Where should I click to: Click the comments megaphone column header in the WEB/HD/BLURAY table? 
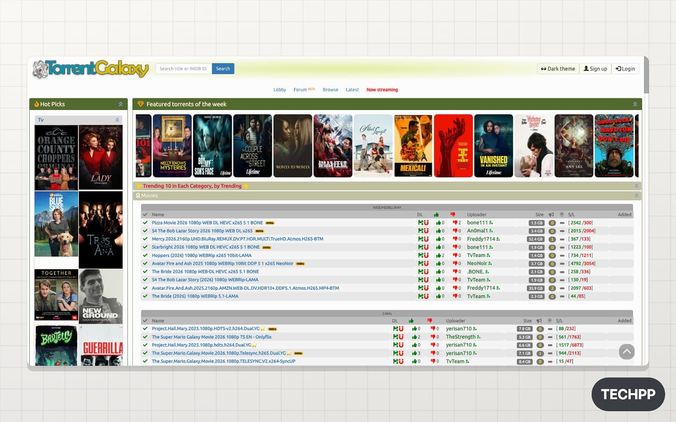pyautogui.click(x=551, y=215)
